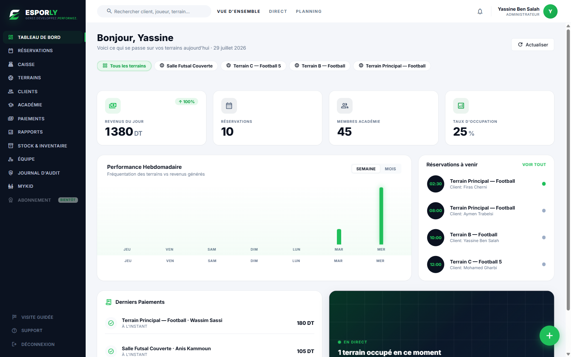
Task: Filter by Salle Futsal Couverte
Action: [x=186, y=66]
